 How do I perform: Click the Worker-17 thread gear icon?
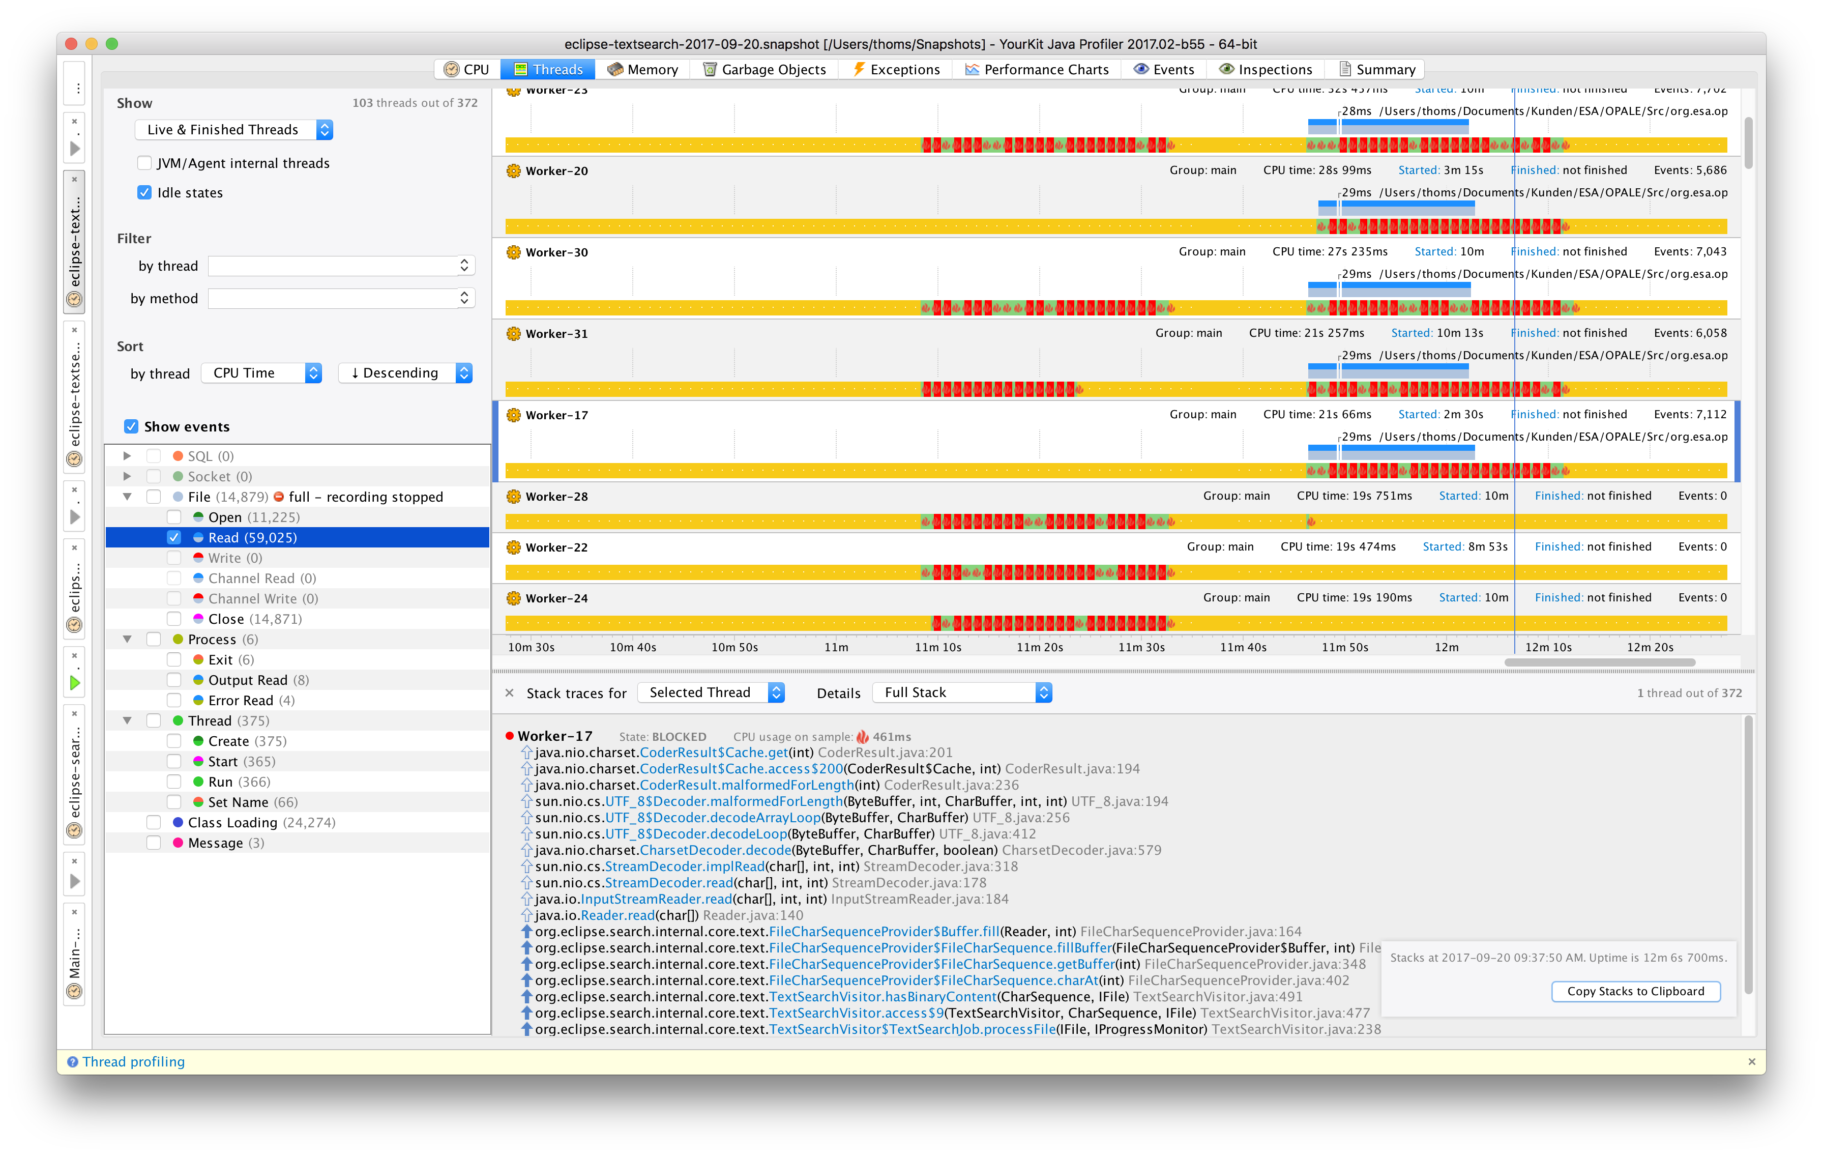click(x=513, y=415)
